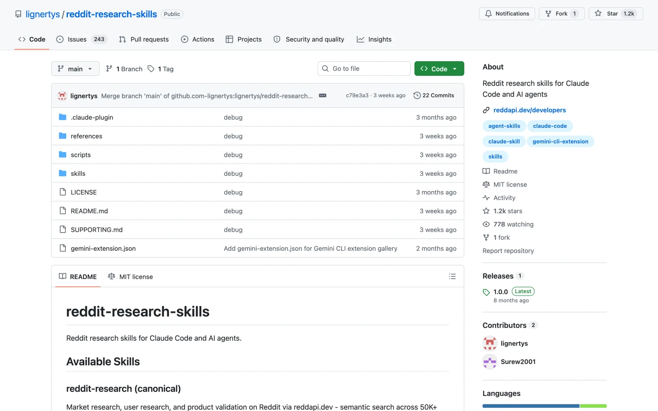Click the repository book icon beside lignertys

click(18, 14)
